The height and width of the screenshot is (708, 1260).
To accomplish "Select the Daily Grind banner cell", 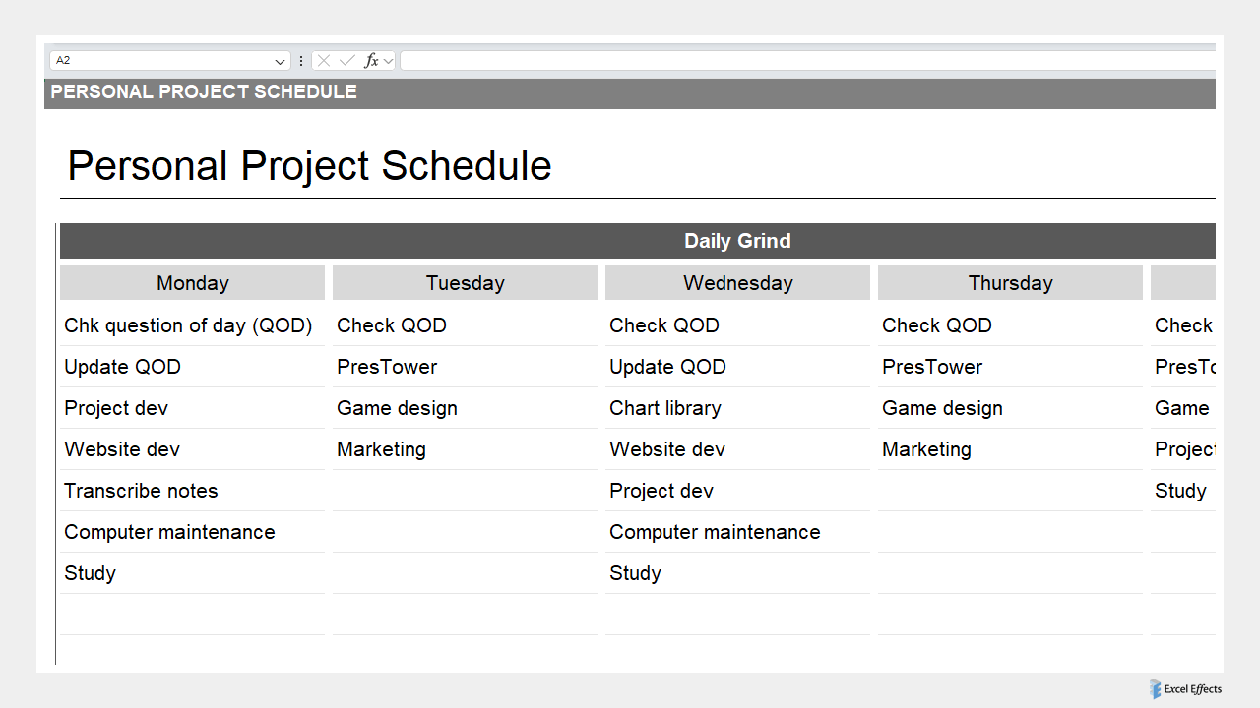I will (x=737, y=241).
